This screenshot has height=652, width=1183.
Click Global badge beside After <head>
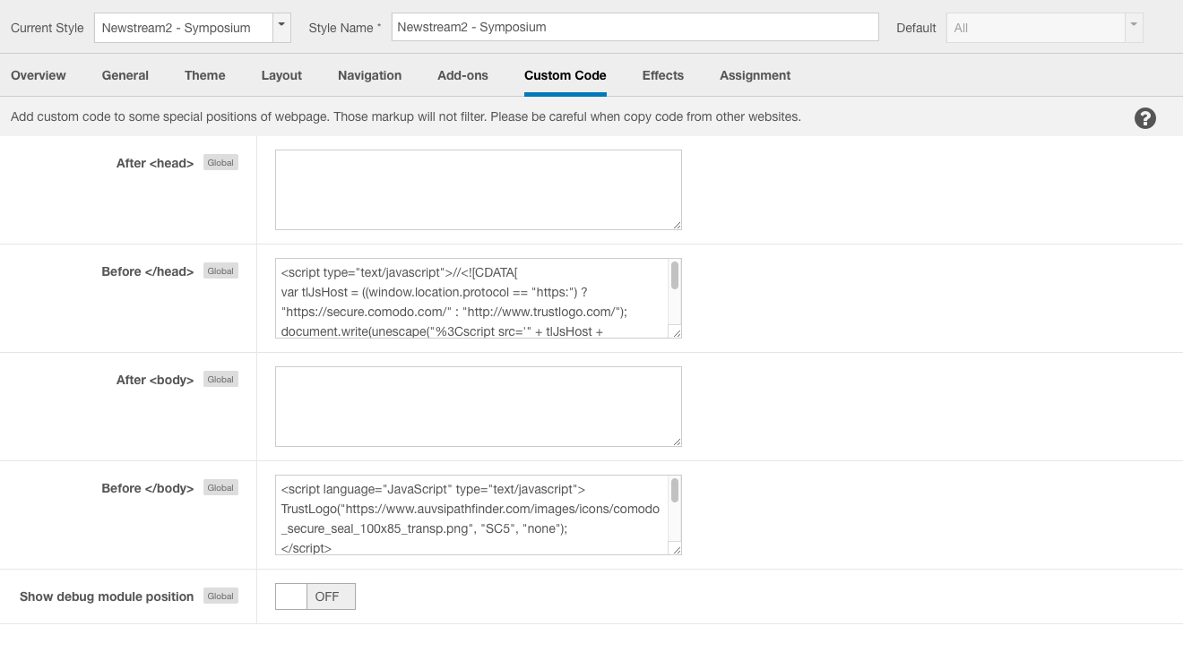point(220,163)
